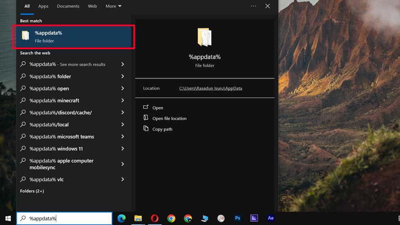Expand chevron for '%appdata% microsoft teams'
Image resolution: width=400 pixels, height=225 pixels.
point(122,137)
